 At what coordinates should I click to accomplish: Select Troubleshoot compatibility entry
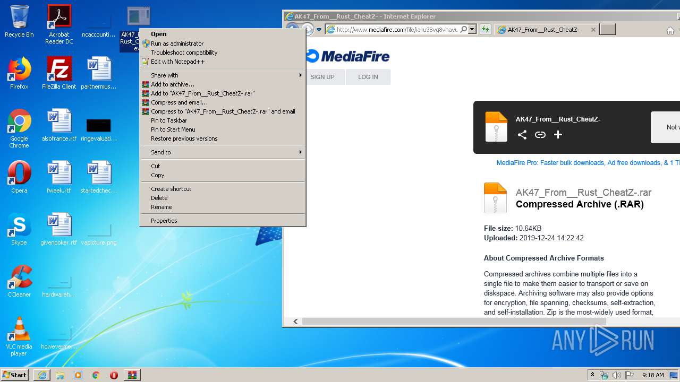223,53
